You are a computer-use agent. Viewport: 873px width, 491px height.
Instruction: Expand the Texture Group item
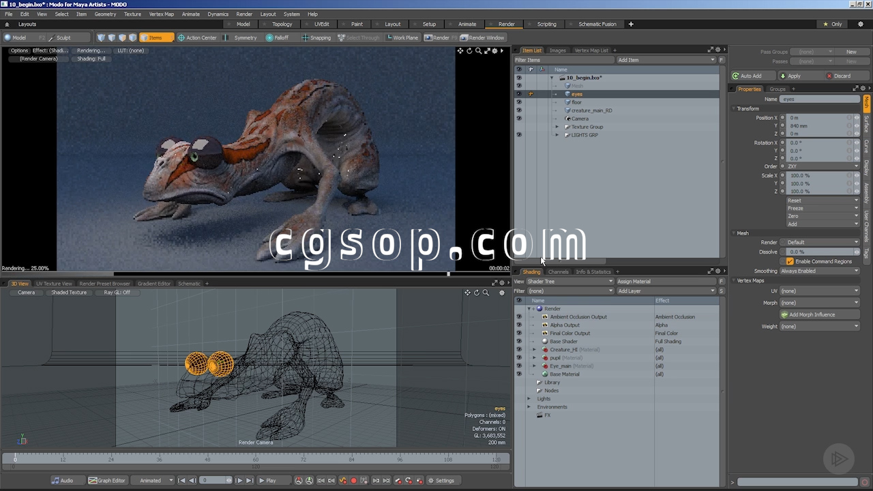pyautogui.click(x=557, y=127)
